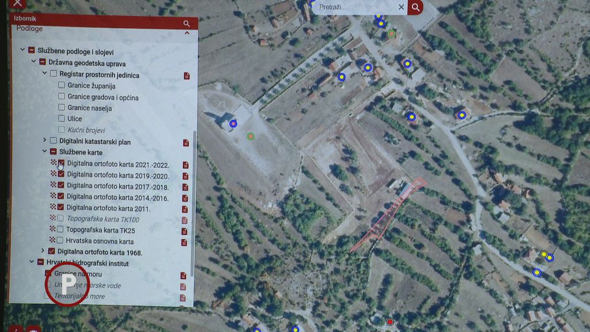The image size is (590, 332).
Task: Expand Digitalna ortofoto karta 1968. node
Action: [x=43, y=251]
